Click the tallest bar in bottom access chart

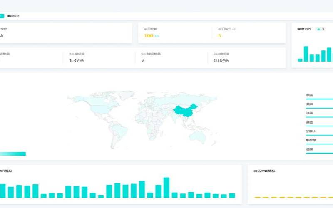pos(166,188)
